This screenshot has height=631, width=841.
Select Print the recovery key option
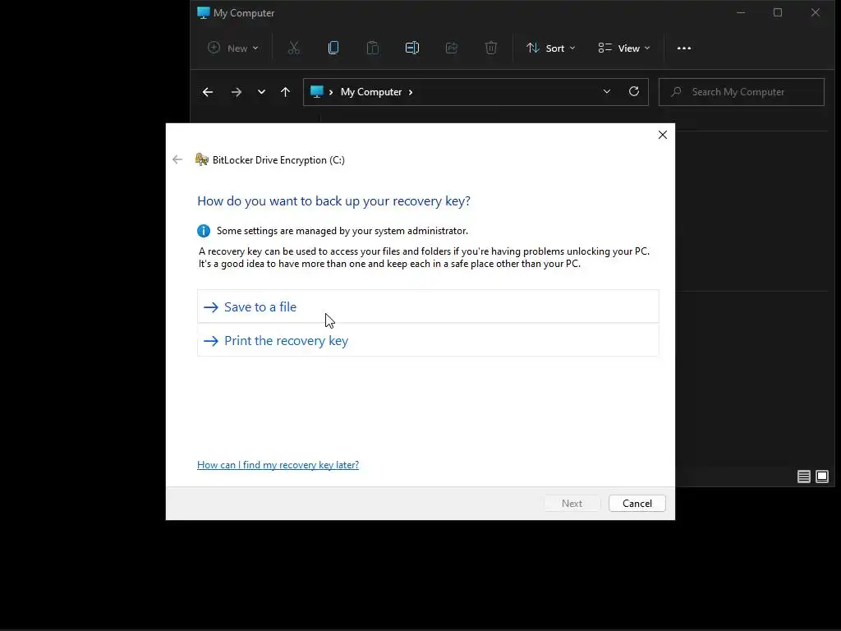(427, 340)
